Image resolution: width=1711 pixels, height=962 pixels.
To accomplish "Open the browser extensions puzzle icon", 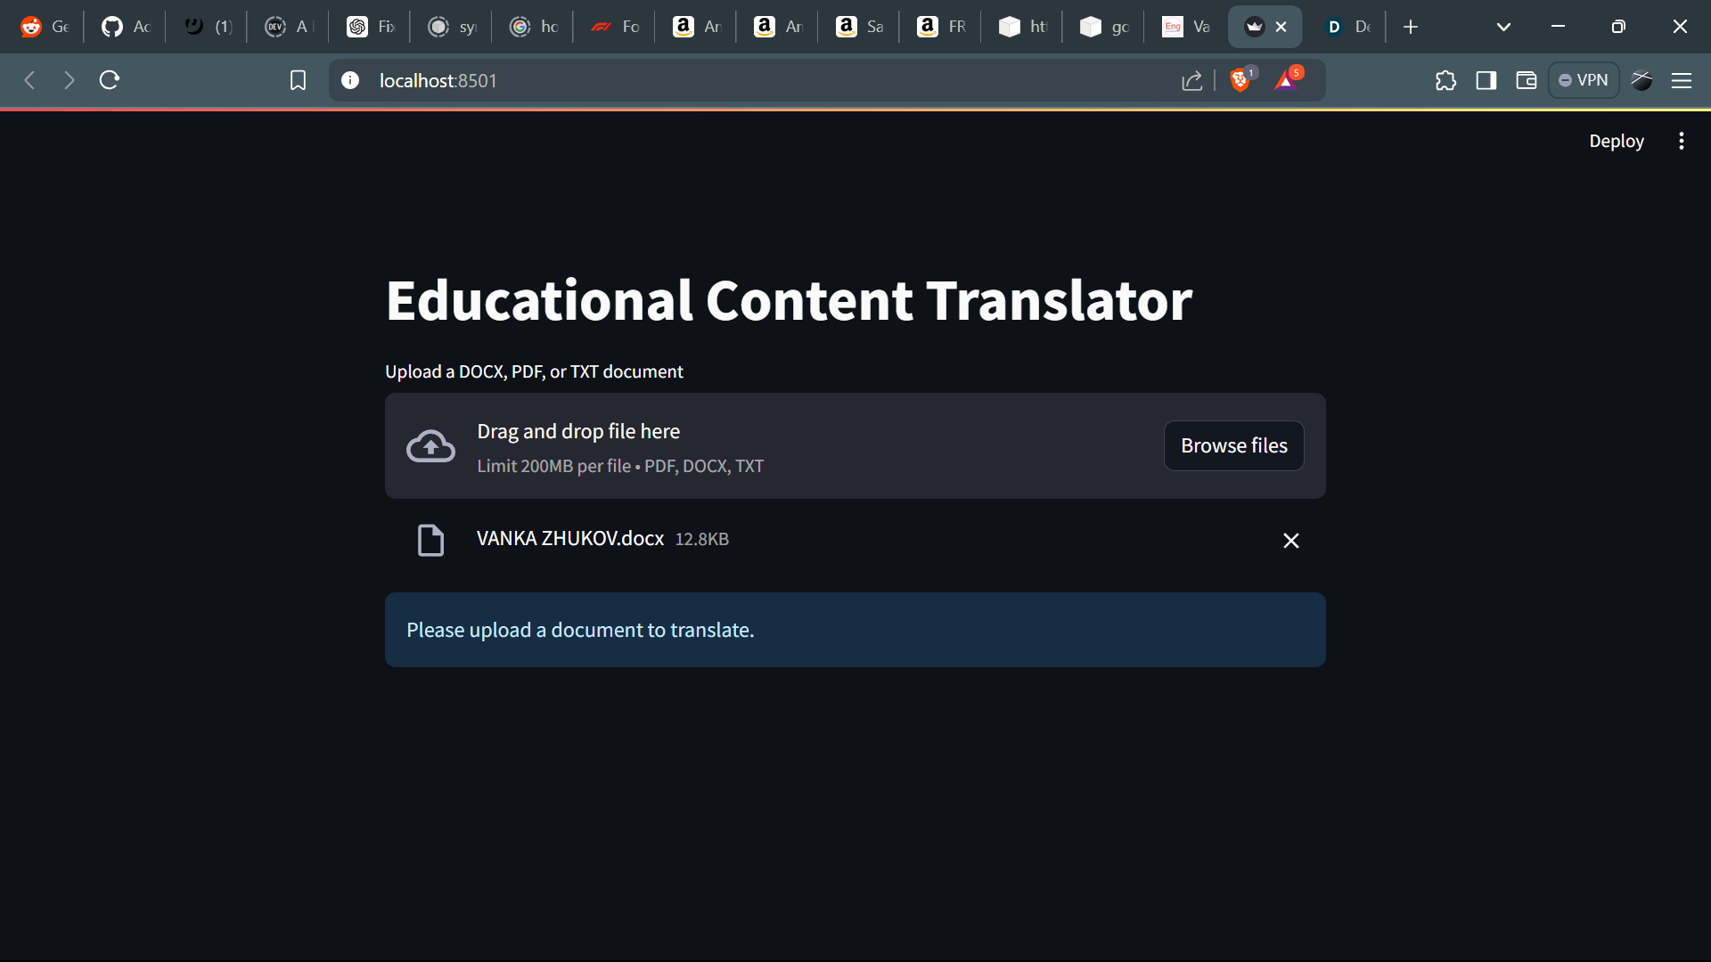I will point(1445,80).
